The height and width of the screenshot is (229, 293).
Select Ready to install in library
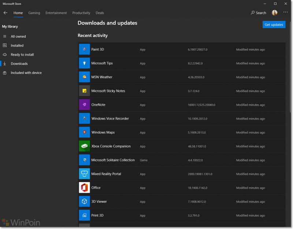click(22, 55)
